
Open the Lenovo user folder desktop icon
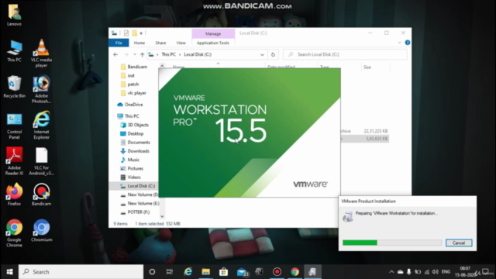14,15
